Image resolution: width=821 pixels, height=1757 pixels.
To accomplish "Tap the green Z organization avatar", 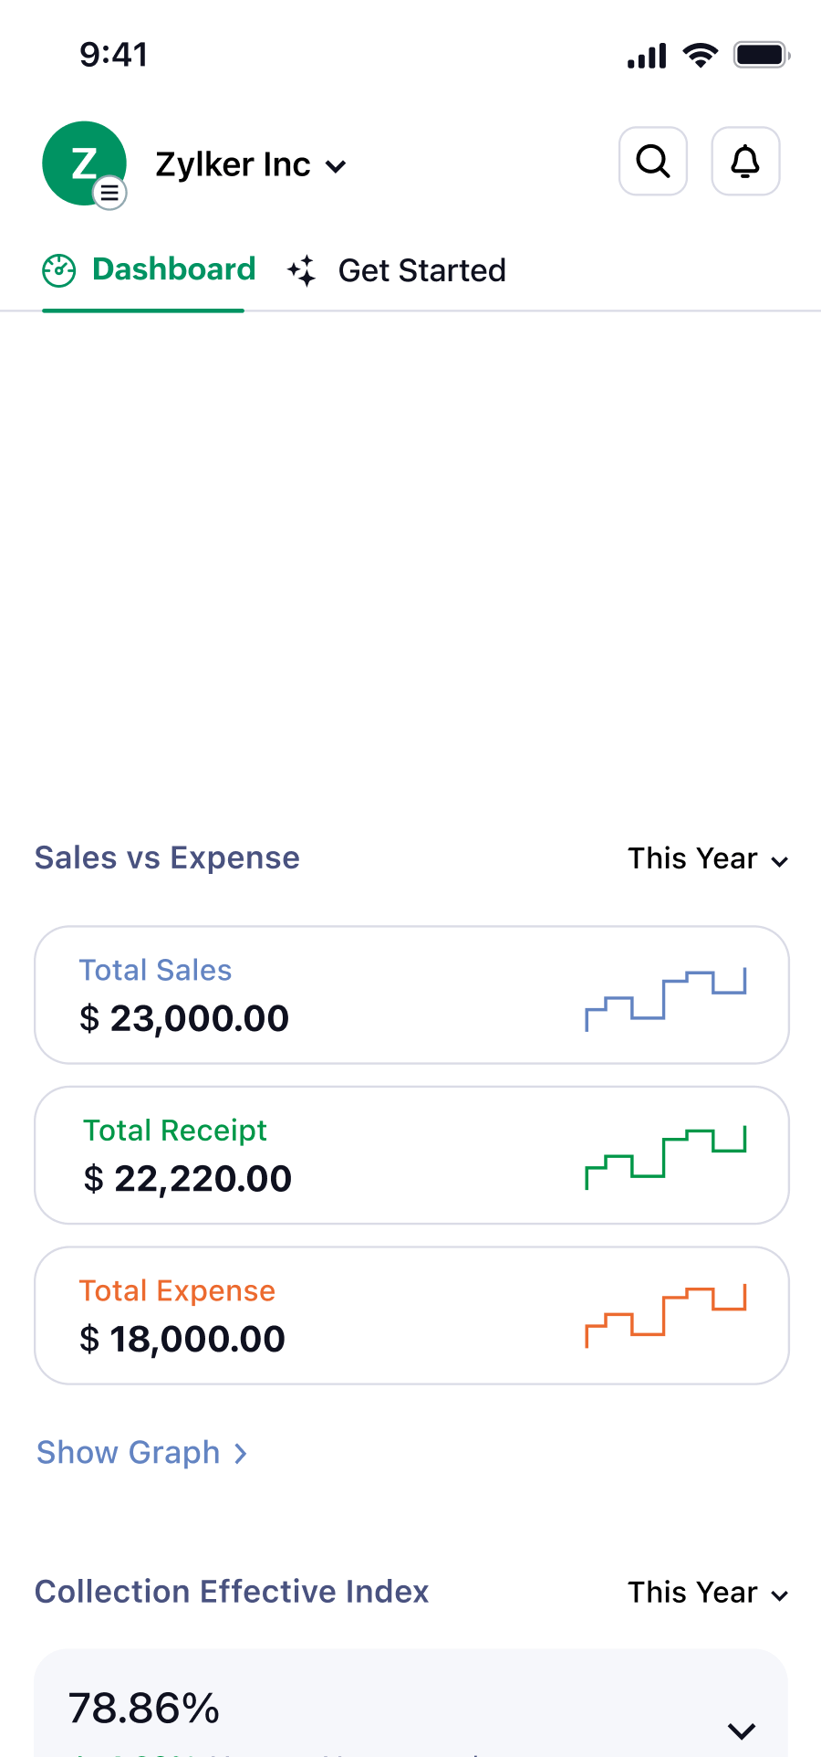I will pos(82,163).
